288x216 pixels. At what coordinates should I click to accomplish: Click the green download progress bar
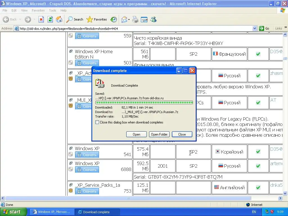[144, 102]
